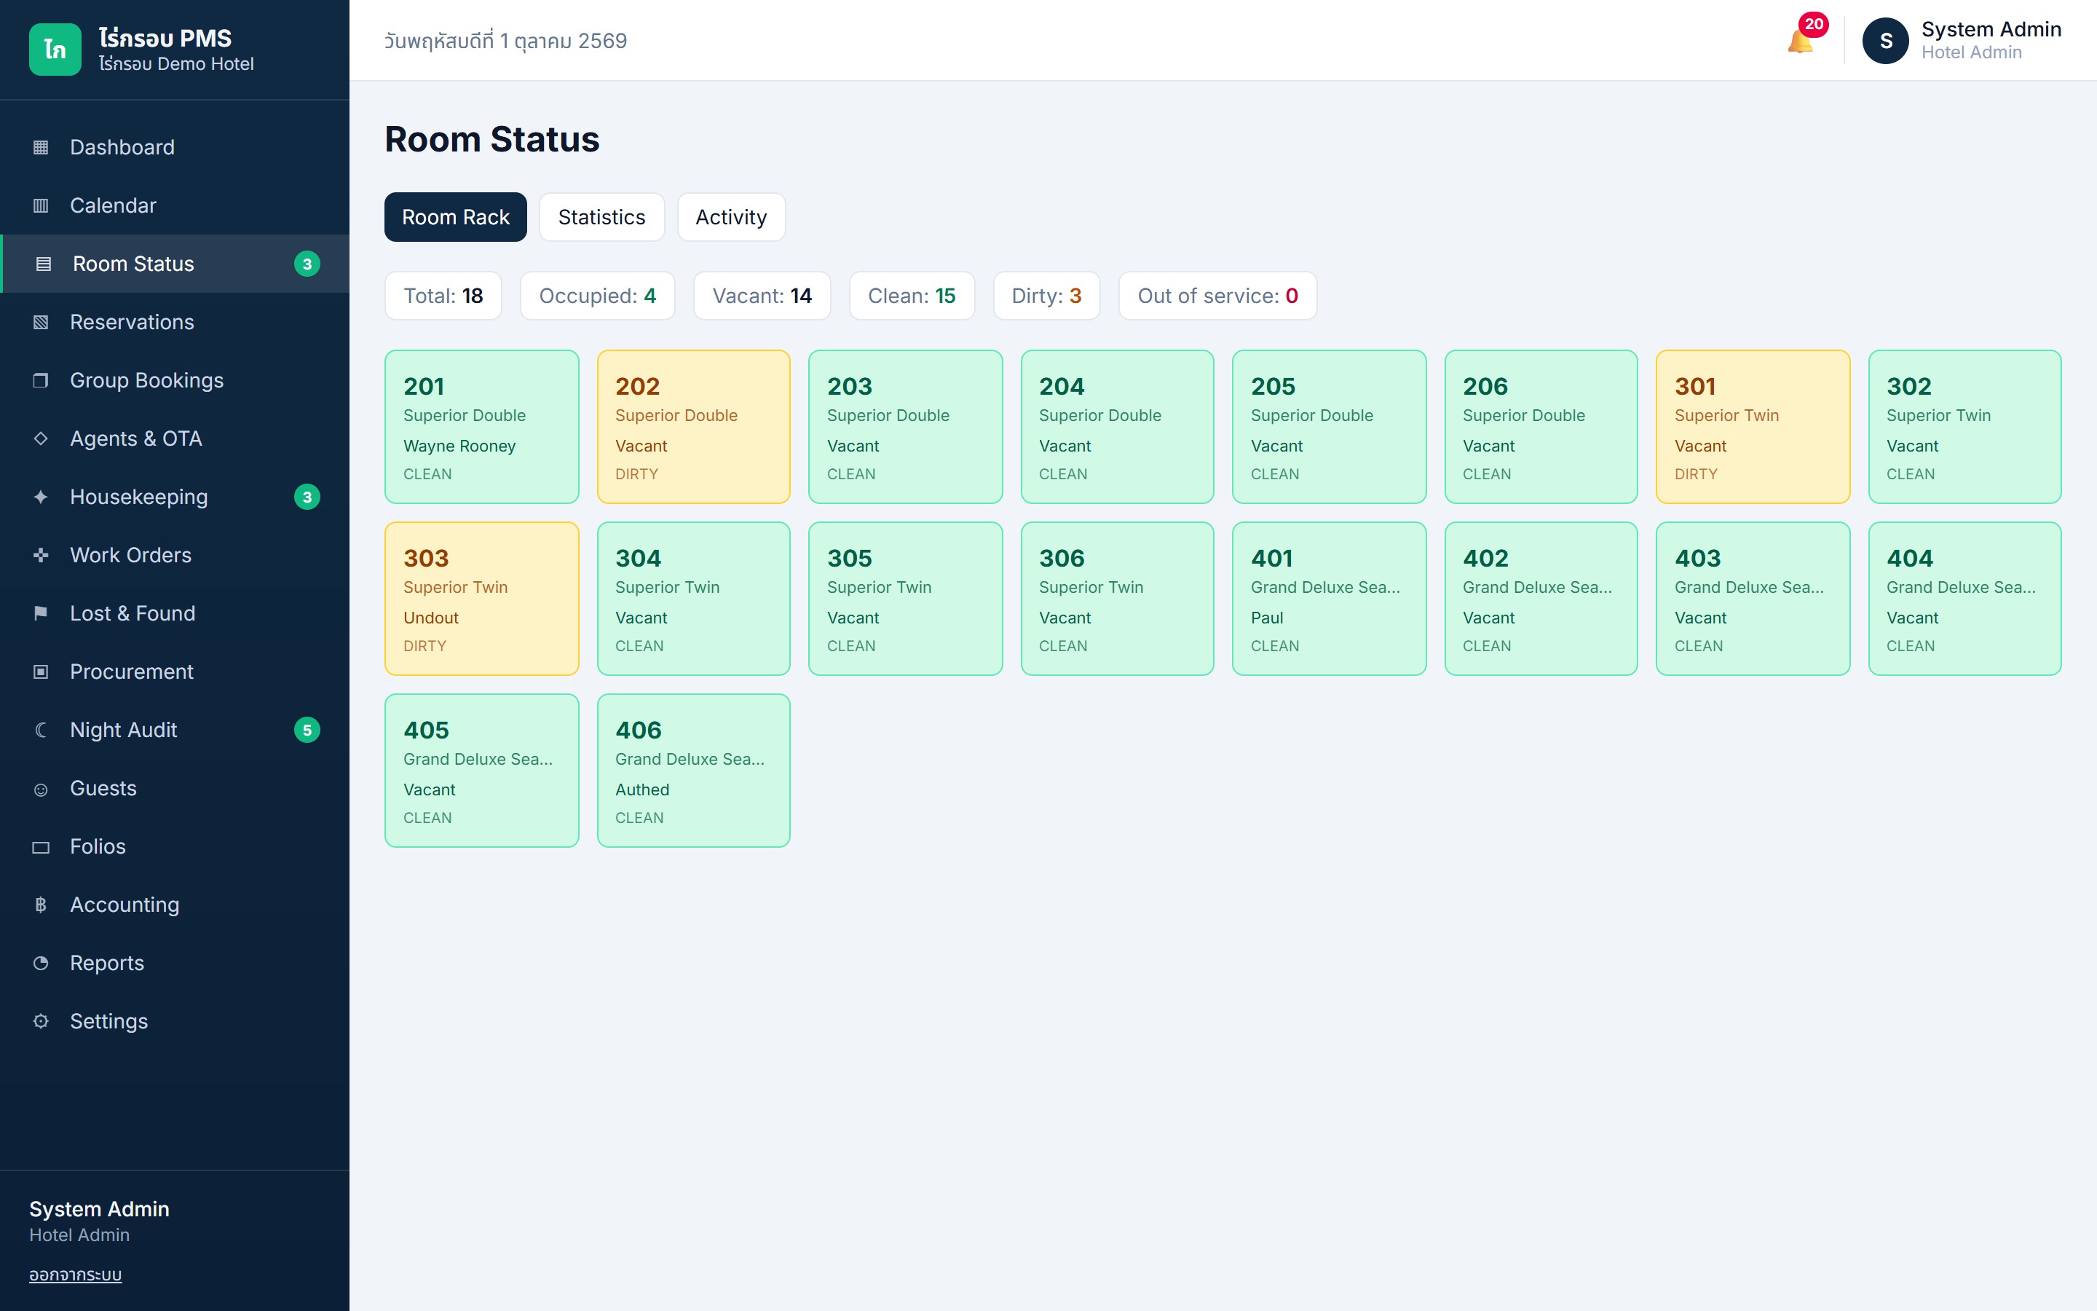The height and width of the screenshot is (1311, 2097).
Task: Open room 404 Grand Deluxe card
Action: click(1965, 598)
